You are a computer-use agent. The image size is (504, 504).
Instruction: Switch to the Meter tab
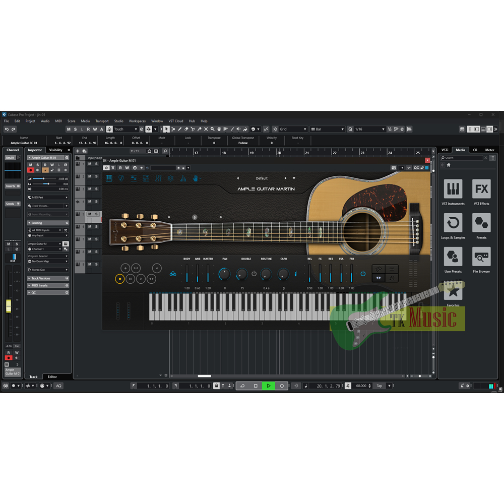(489, 150)
